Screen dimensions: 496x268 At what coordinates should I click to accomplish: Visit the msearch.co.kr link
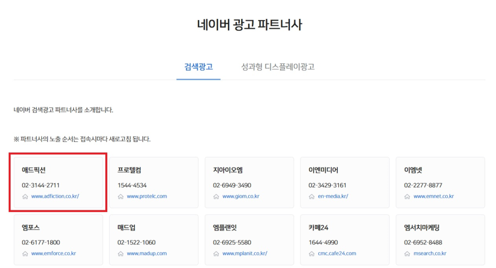tap(430, 253)
